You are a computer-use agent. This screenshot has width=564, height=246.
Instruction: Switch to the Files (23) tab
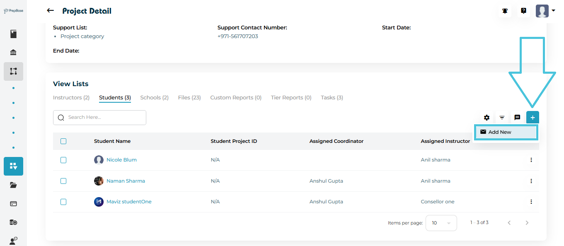(189, 98)
